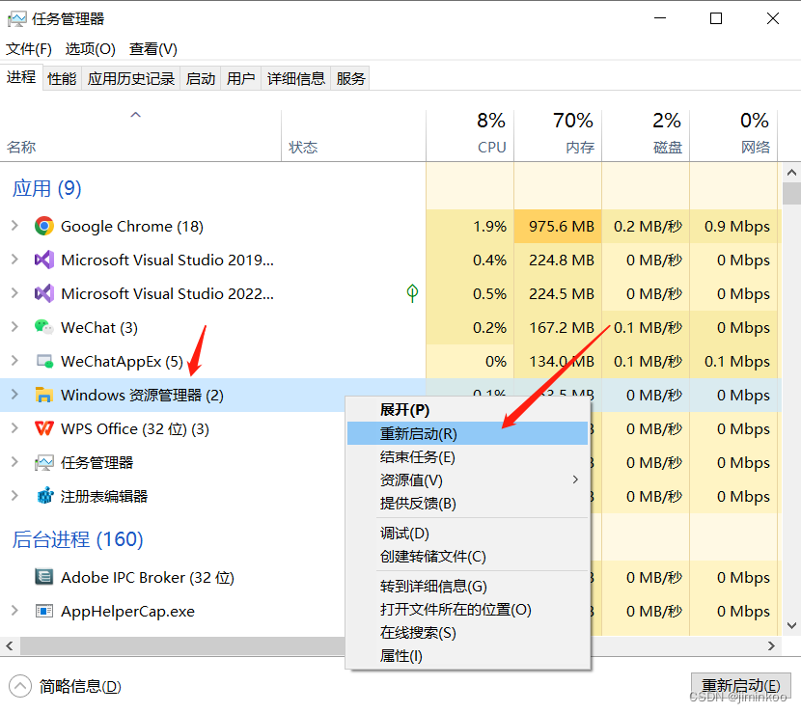801x713 pixels.
Task: Click the WPS Office icon
Action: click(x=44, y=428)
